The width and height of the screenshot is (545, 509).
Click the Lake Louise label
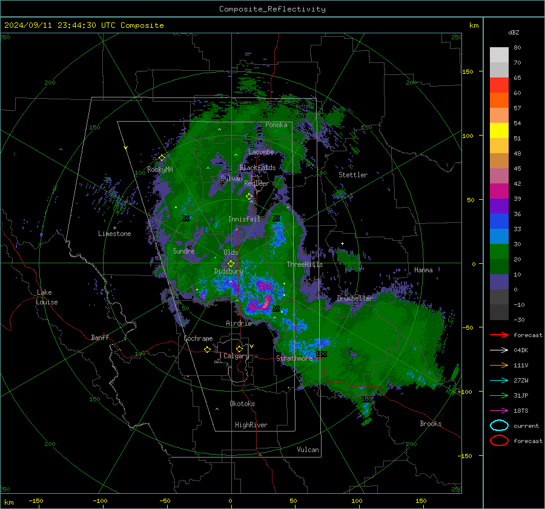coord(47,297)
